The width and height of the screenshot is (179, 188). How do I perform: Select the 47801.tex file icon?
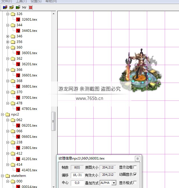(18, 109)
